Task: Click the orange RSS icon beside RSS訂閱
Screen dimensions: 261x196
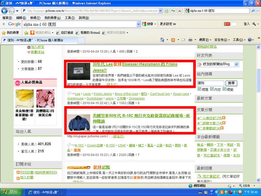Action: point(18,172)
